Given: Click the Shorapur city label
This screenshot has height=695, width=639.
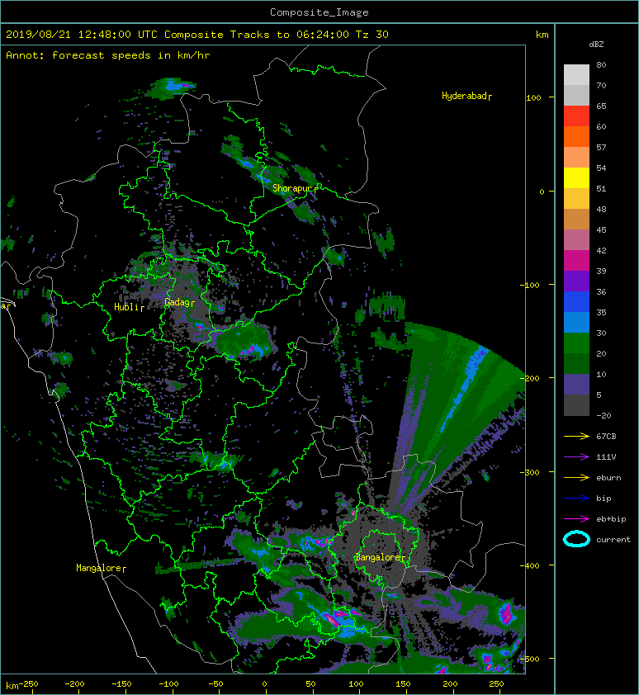Looking at the screenshot, I should click(x=293, y=188).
